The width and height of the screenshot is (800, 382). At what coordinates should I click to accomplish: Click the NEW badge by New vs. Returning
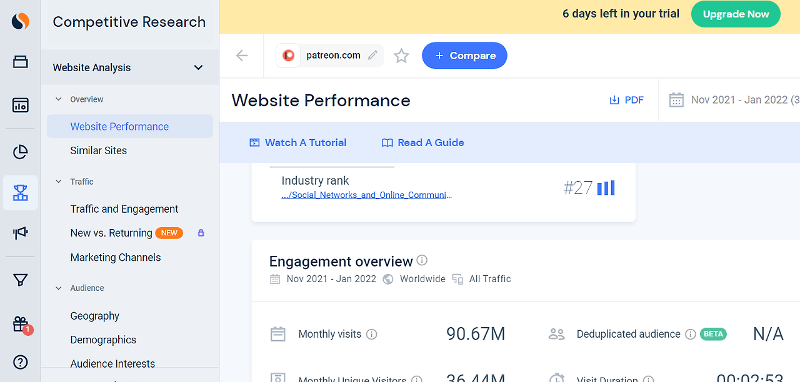coord(169,233)
